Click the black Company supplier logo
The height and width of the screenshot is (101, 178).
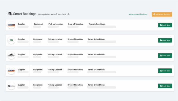(11, 56)
